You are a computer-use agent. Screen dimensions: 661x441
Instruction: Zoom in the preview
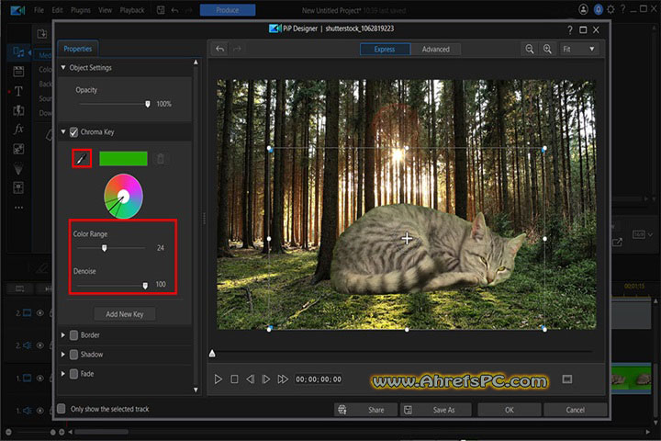pos(547,49)
